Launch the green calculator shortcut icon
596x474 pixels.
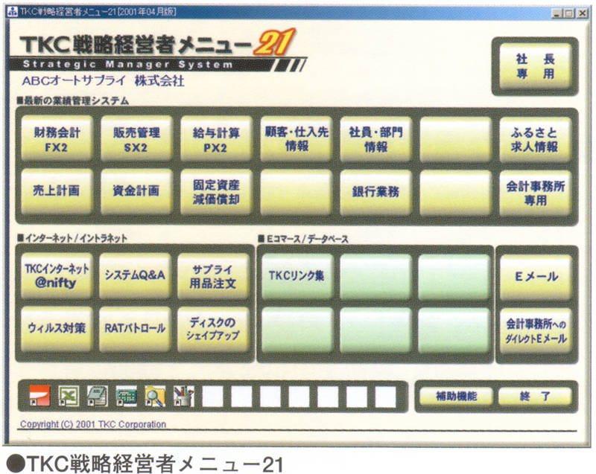(x=126, y=396)
